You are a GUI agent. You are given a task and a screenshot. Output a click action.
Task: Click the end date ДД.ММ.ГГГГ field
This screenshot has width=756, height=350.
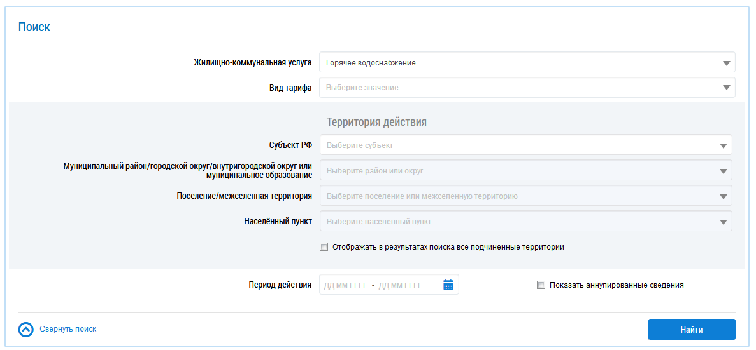401,286
